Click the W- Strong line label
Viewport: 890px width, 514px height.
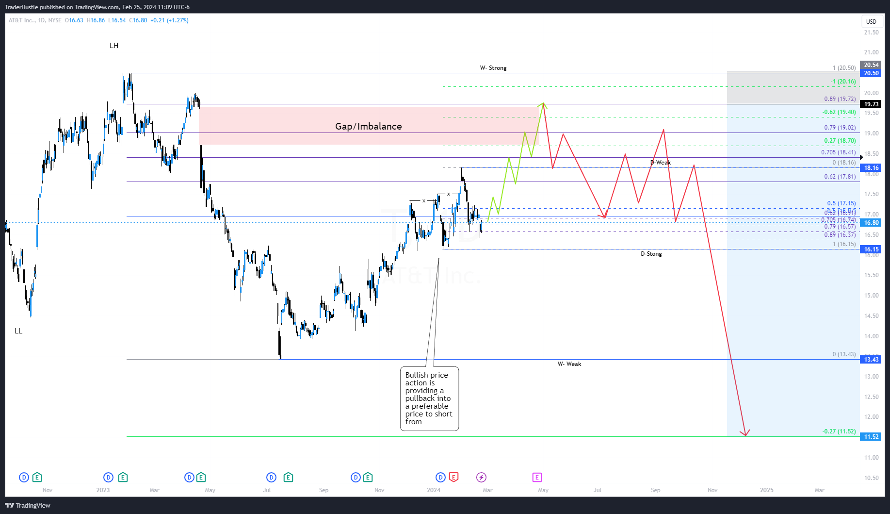tap(493, 68)
